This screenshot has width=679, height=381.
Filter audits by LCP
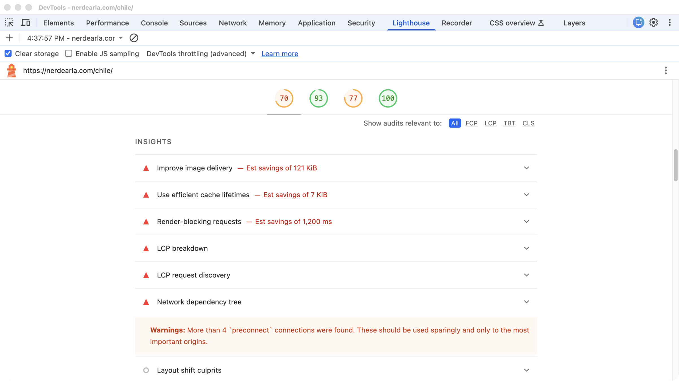tap(490, 123)
